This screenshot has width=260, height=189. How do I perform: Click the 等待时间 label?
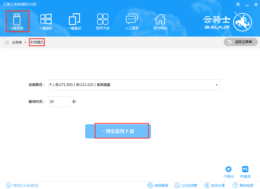[37, 101]
